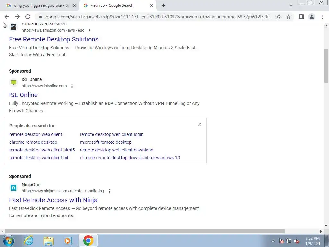The height and width of the screenshot is (247, 329).
Task: Open Windows Media Player from the taskbar
Action: coord(68,241)
